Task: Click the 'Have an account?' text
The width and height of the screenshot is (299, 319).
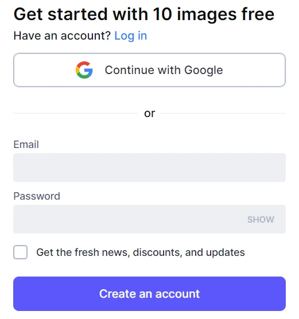Action: [x=62, y=36]
